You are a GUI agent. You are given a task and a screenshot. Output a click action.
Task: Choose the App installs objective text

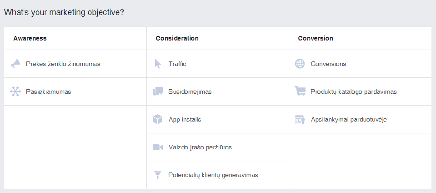[185, 119]
